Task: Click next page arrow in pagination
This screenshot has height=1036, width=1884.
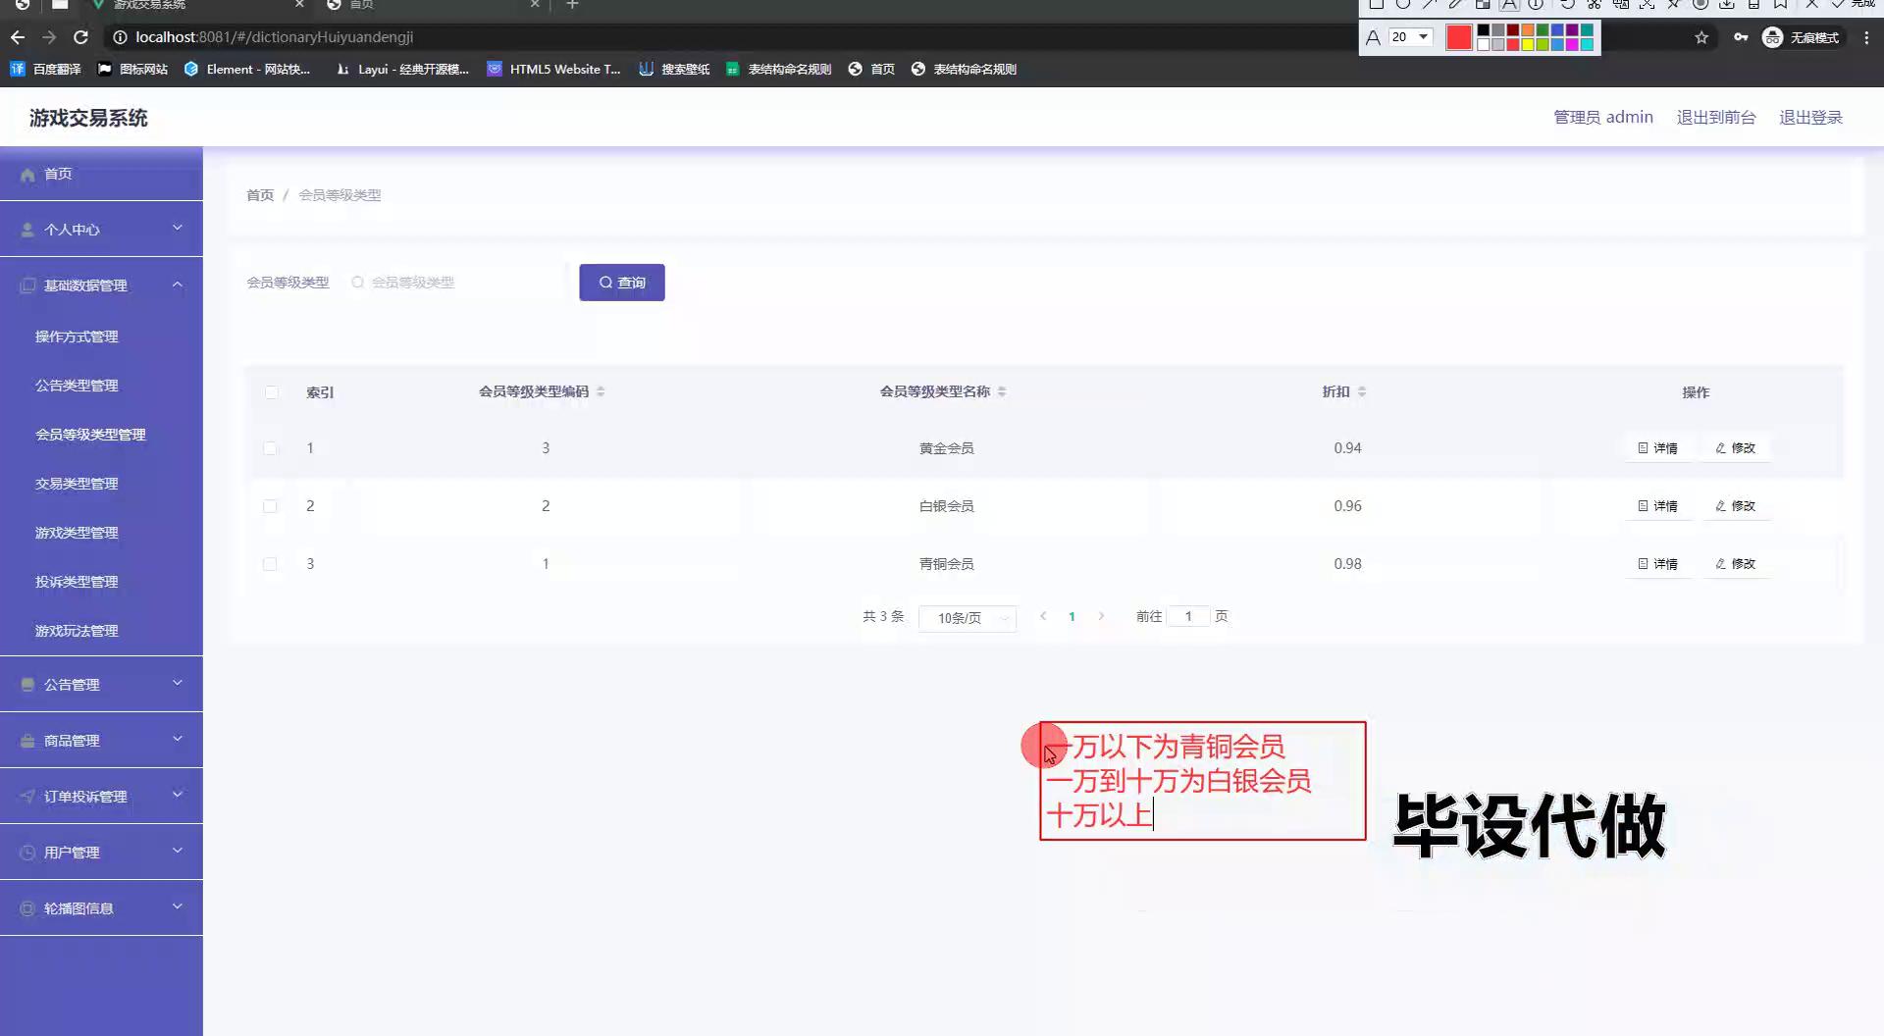Action: click(x=1101, y=616)
